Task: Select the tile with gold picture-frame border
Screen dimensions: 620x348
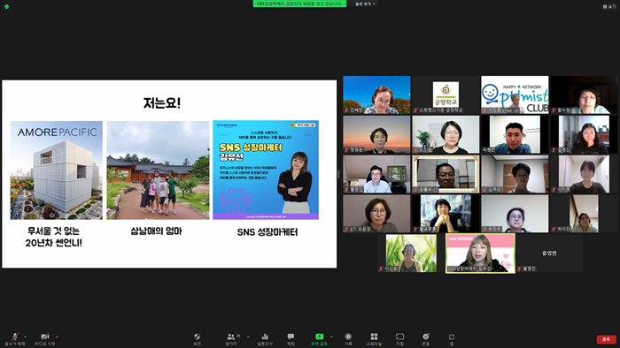Action: point(446,174)
